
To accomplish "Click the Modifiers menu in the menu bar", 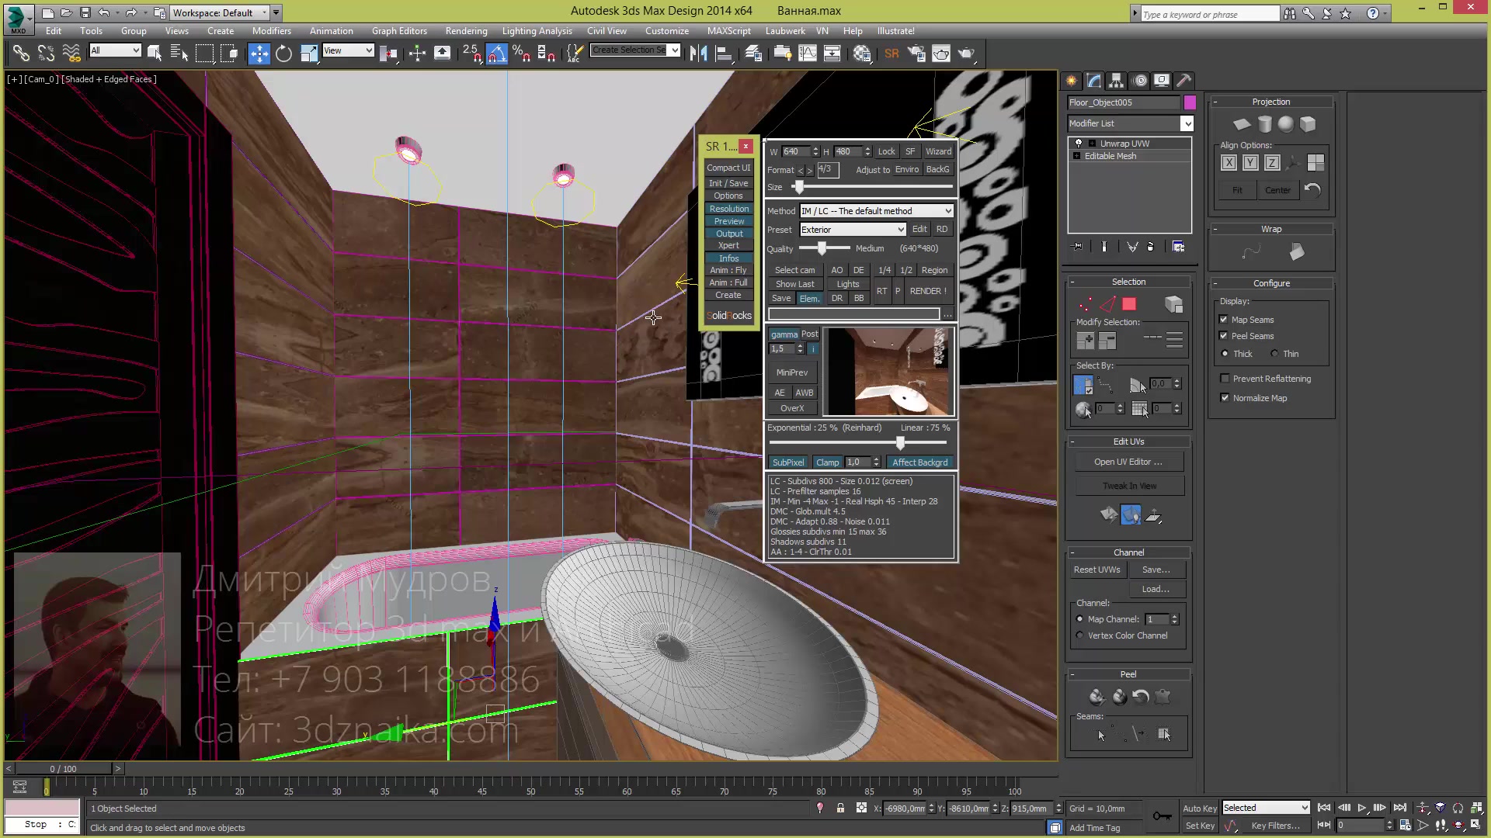I will [x=271, y=29].
